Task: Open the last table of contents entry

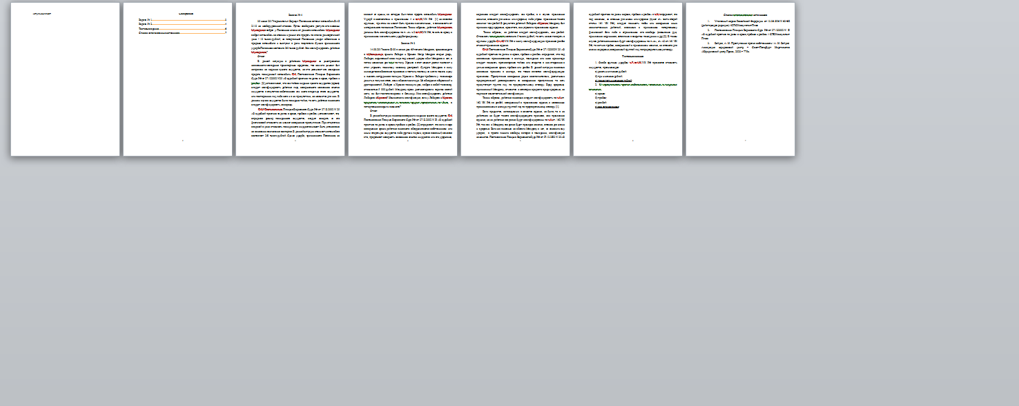Action: pyautogui.click(x=182, y=32)
